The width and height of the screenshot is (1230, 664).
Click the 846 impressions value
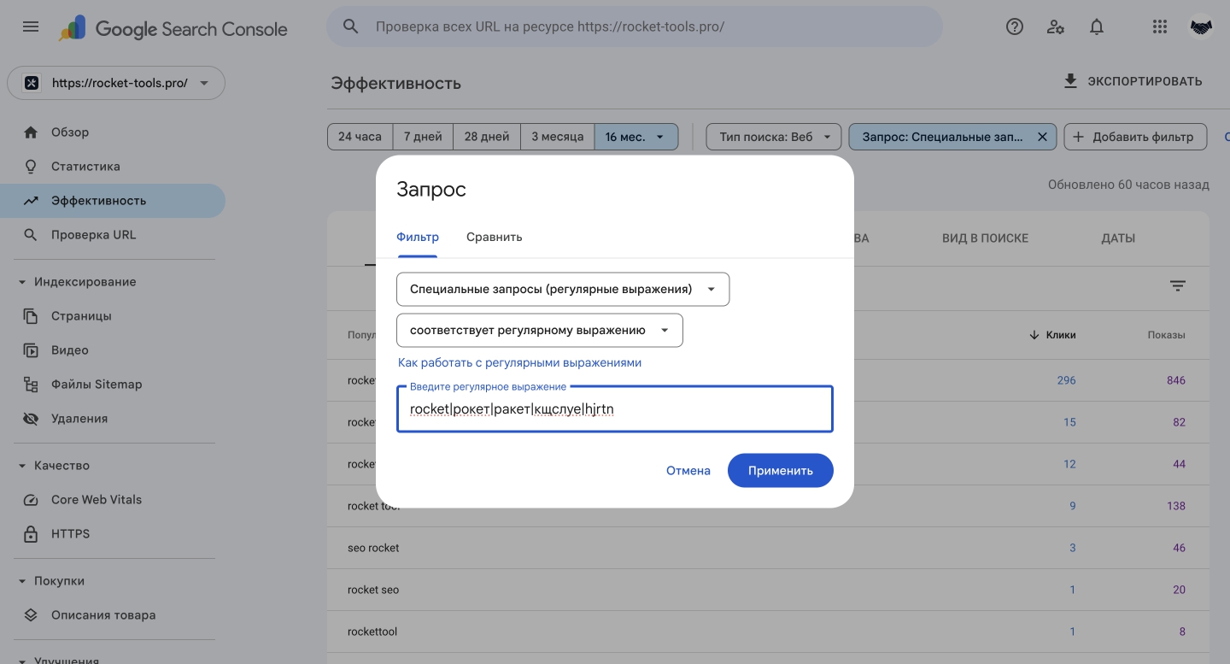point(1176,380)
